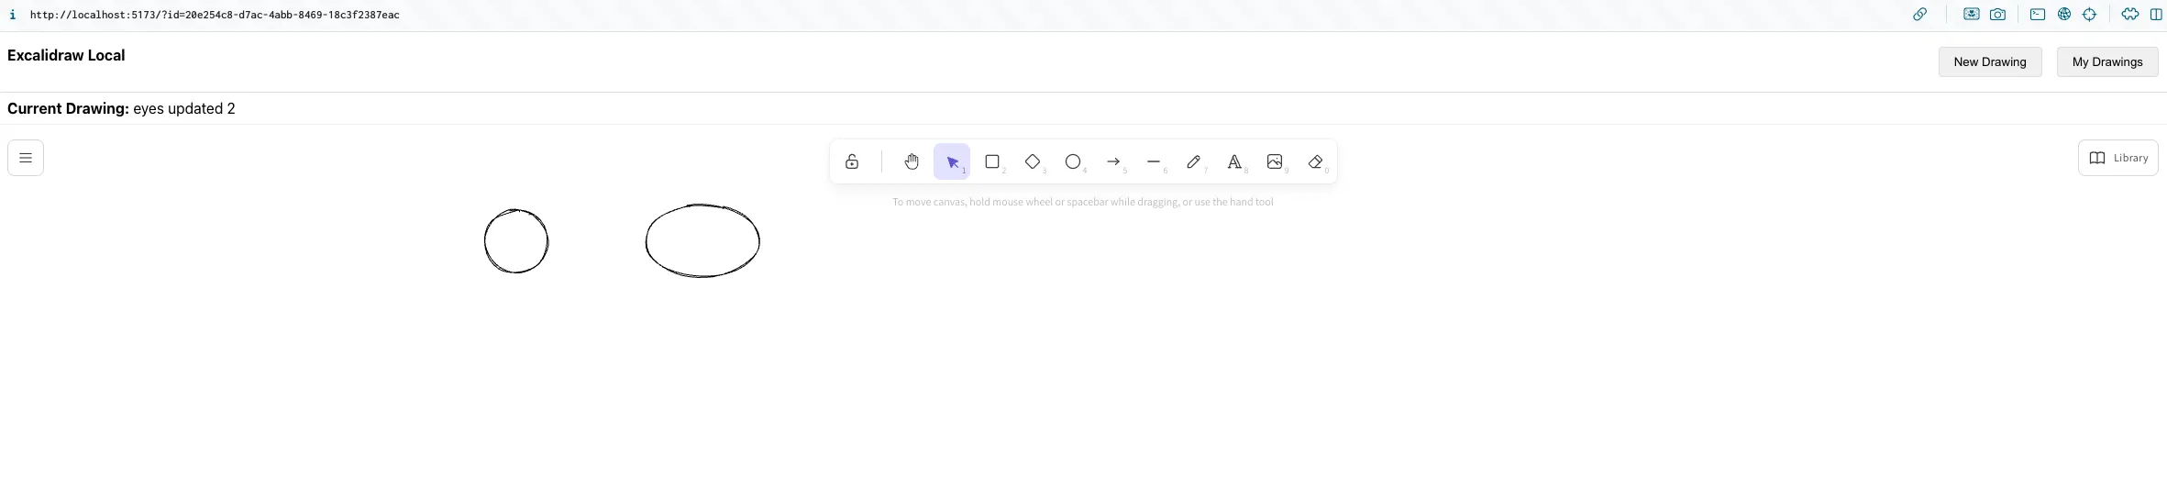Open the Library panel
2167x477 pixels.
click(x=2117, y=158)
